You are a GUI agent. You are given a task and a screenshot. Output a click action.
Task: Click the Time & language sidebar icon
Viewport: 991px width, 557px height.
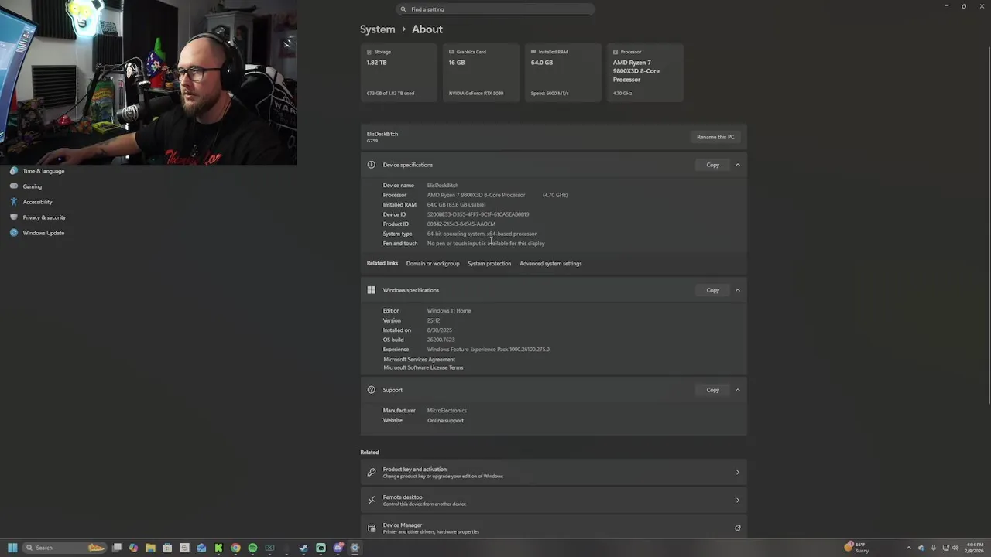coord(13,171)
